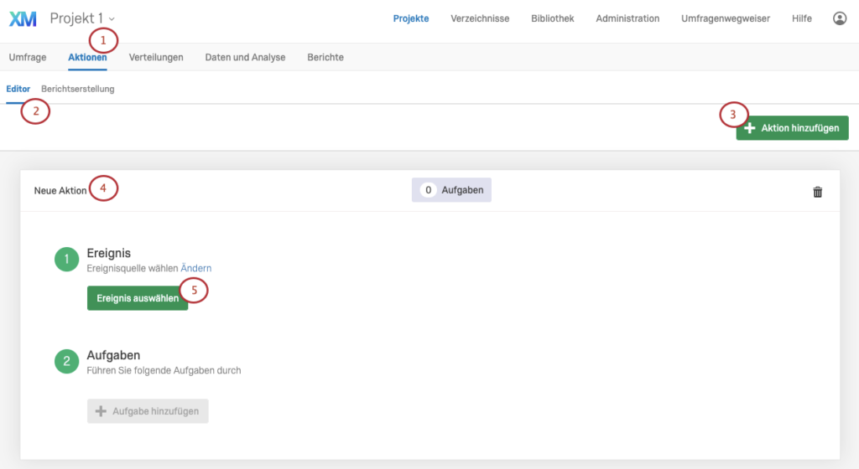Go to the Berichte tab
This screenshot has height=469, width=859.
tap(325, 58)
